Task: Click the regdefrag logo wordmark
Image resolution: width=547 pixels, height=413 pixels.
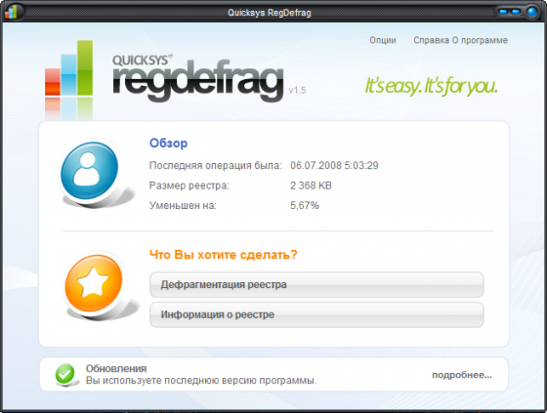Action: point(197,80)
